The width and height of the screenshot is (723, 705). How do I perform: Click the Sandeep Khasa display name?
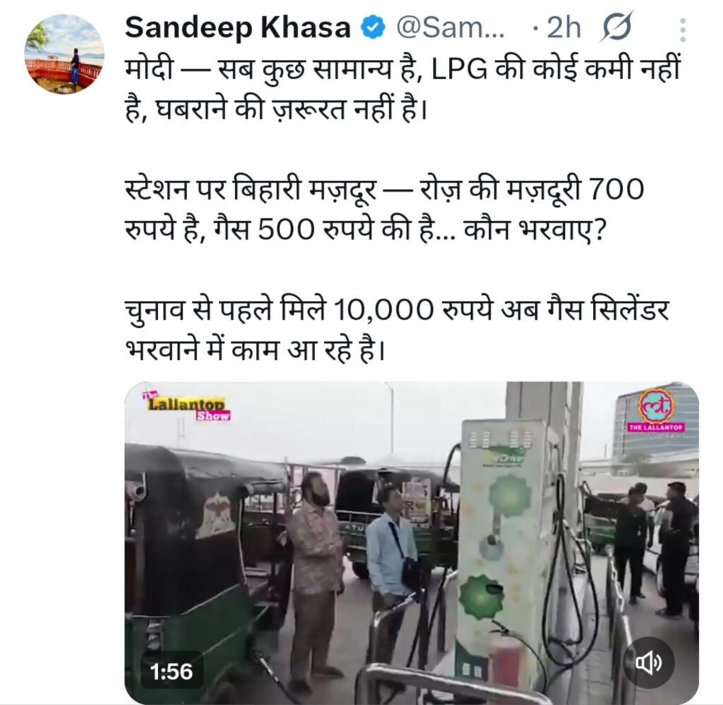click(x=238, y=28)
